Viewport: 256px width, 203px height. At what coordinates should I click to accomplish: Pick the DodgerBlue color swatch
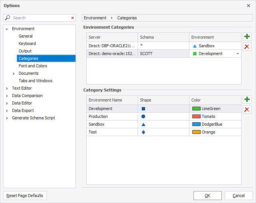196,124
